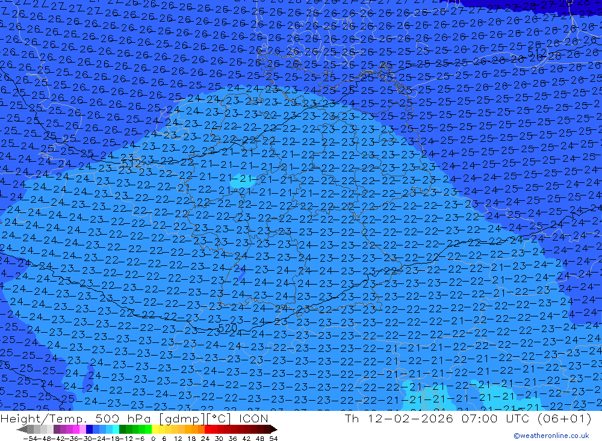Select the '(06+01)' forecast run label
The width and height of the screenshot is (602, 441).
point(564,418)
